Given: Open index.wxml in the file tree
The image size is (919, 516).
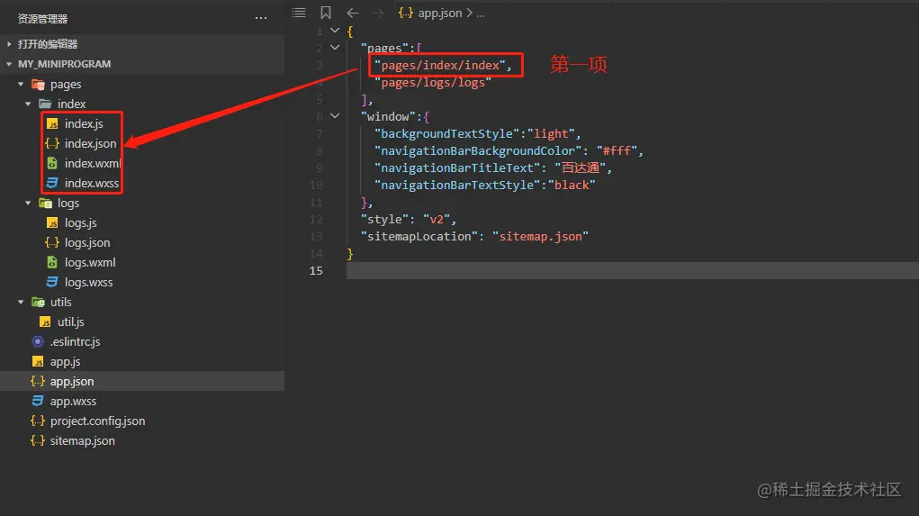Looking at the screenshot, I should [92, 163].
